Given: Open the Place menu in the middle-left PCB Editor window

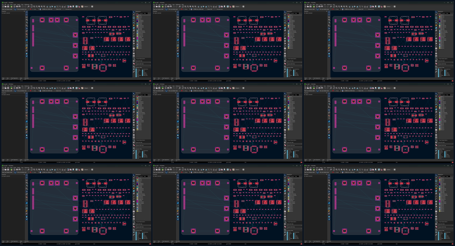Looking at the screenshot, I should point(11,86).
